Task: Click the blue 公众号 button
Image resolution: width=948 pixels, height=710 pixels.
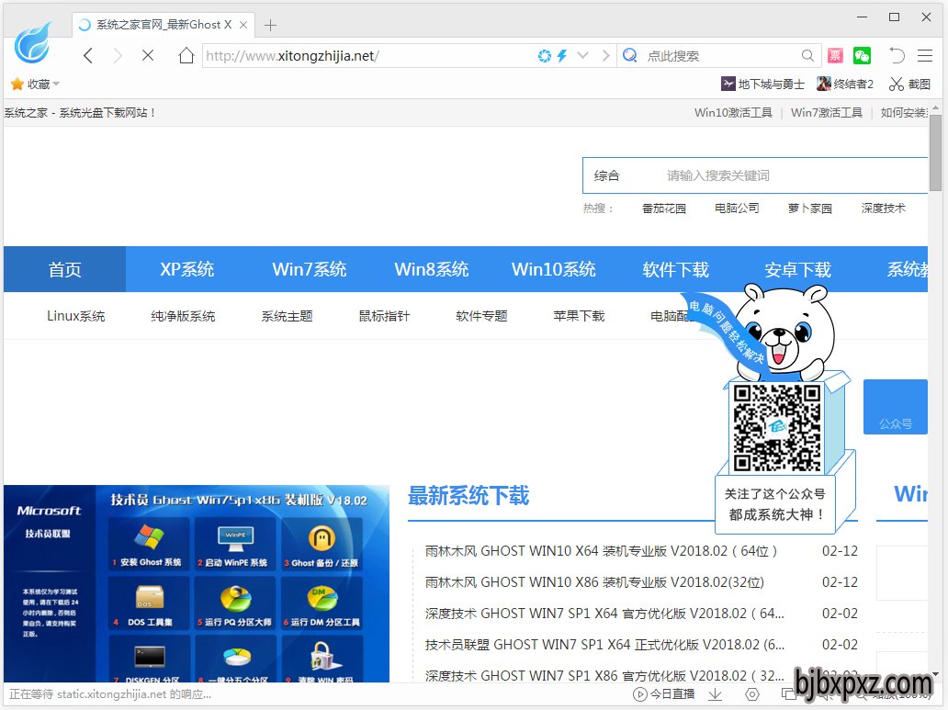Action: (x=896, y=406)
